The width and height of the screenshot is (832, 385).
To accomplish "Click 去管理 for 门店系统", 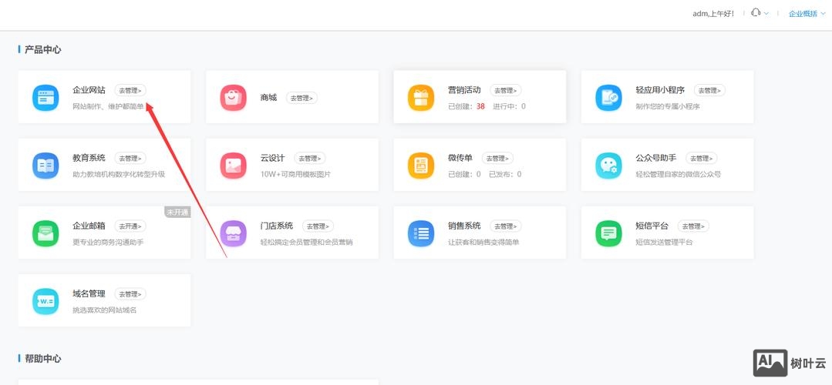I will click(x=318, y=226).
